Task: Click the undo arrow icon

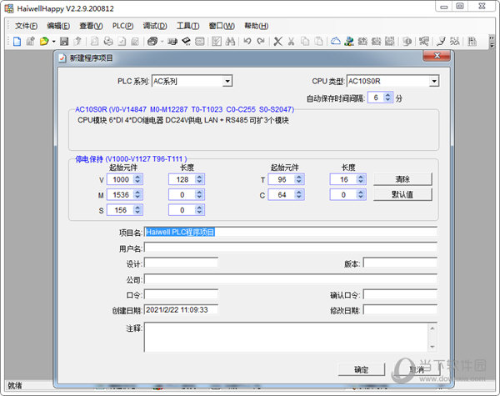Action: point(247,42)
